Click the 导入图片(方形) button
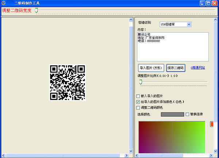The image size is (219, 158). (x=151, y=68)
